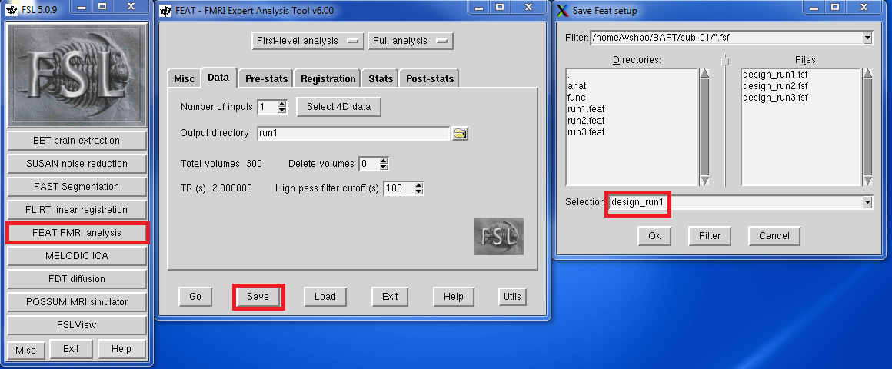Click Exit in FSL main window
Screen dimensions: 892x369
pyautogui.click(x=71, y=348)
